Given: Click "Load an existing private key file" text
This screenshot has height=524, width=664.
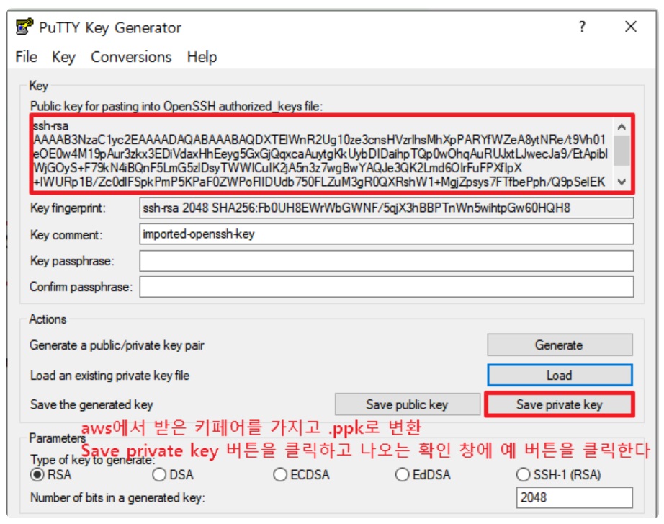Looking at the screenshot, I should (x=109, y=376).
